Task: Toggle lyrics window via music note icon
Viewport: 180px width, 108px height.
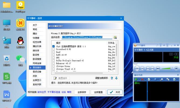Action: [157, 45]
